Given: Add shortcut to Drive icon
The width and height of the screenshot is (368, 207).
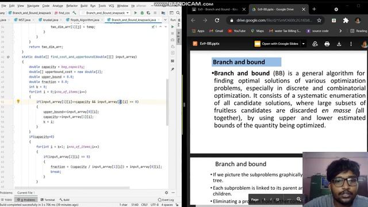Looking at the screenshot, I should (x=315, y=44).
